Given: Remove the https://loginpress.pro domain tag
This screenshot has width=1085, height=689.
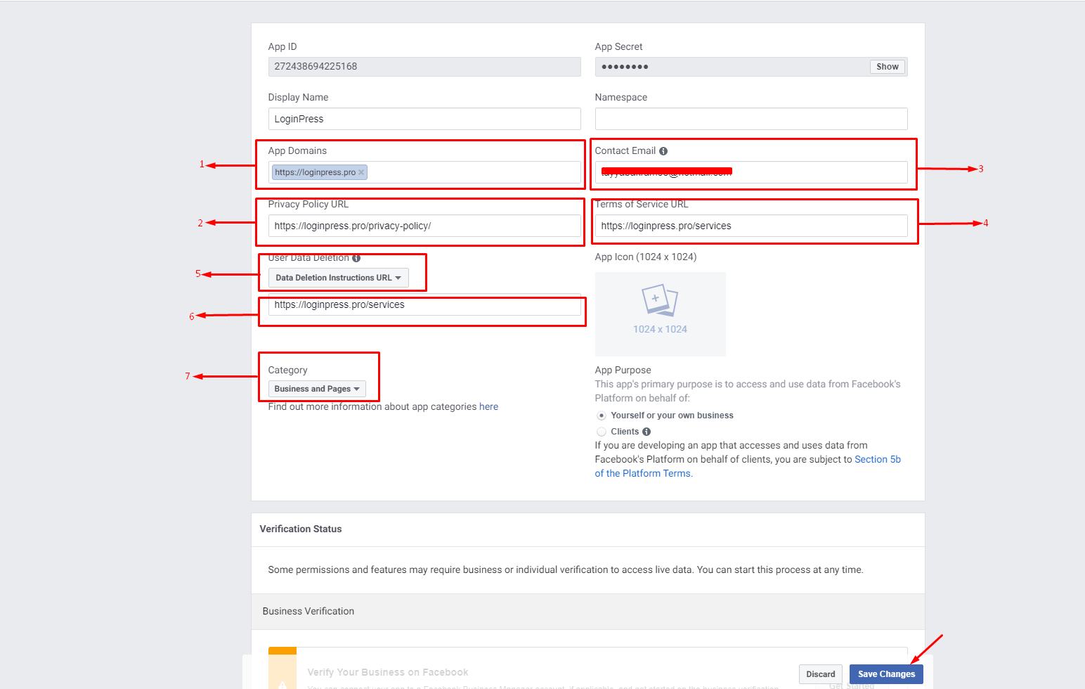Looking at the screenshot, I should point(361,172).
